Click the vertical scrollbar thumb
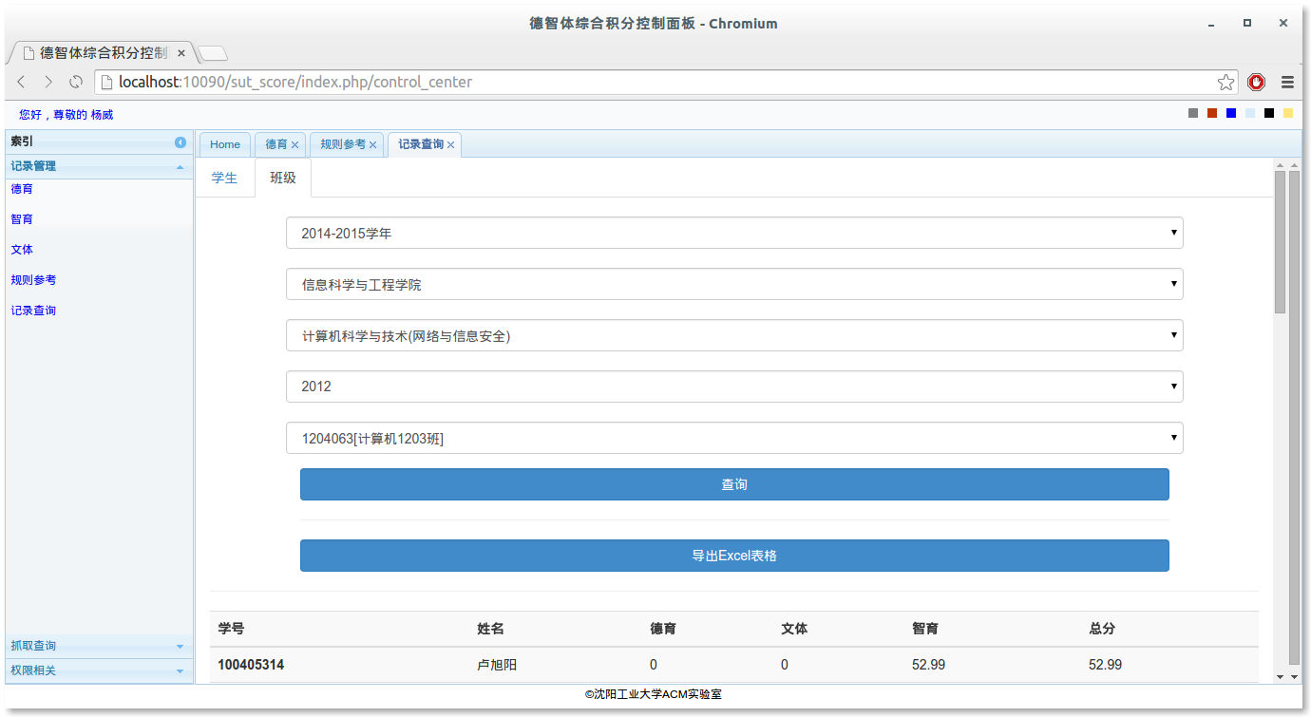Viewport: 1311px width, 717px height. click(1280, 243)
